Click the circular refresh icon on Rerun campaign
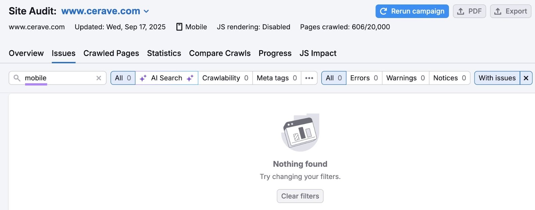 [x=384, y=11]
